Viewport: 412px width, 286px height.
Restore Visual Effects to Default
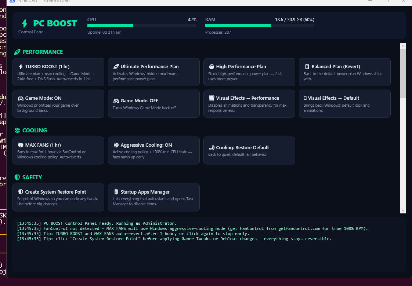(x=345, y=104)
